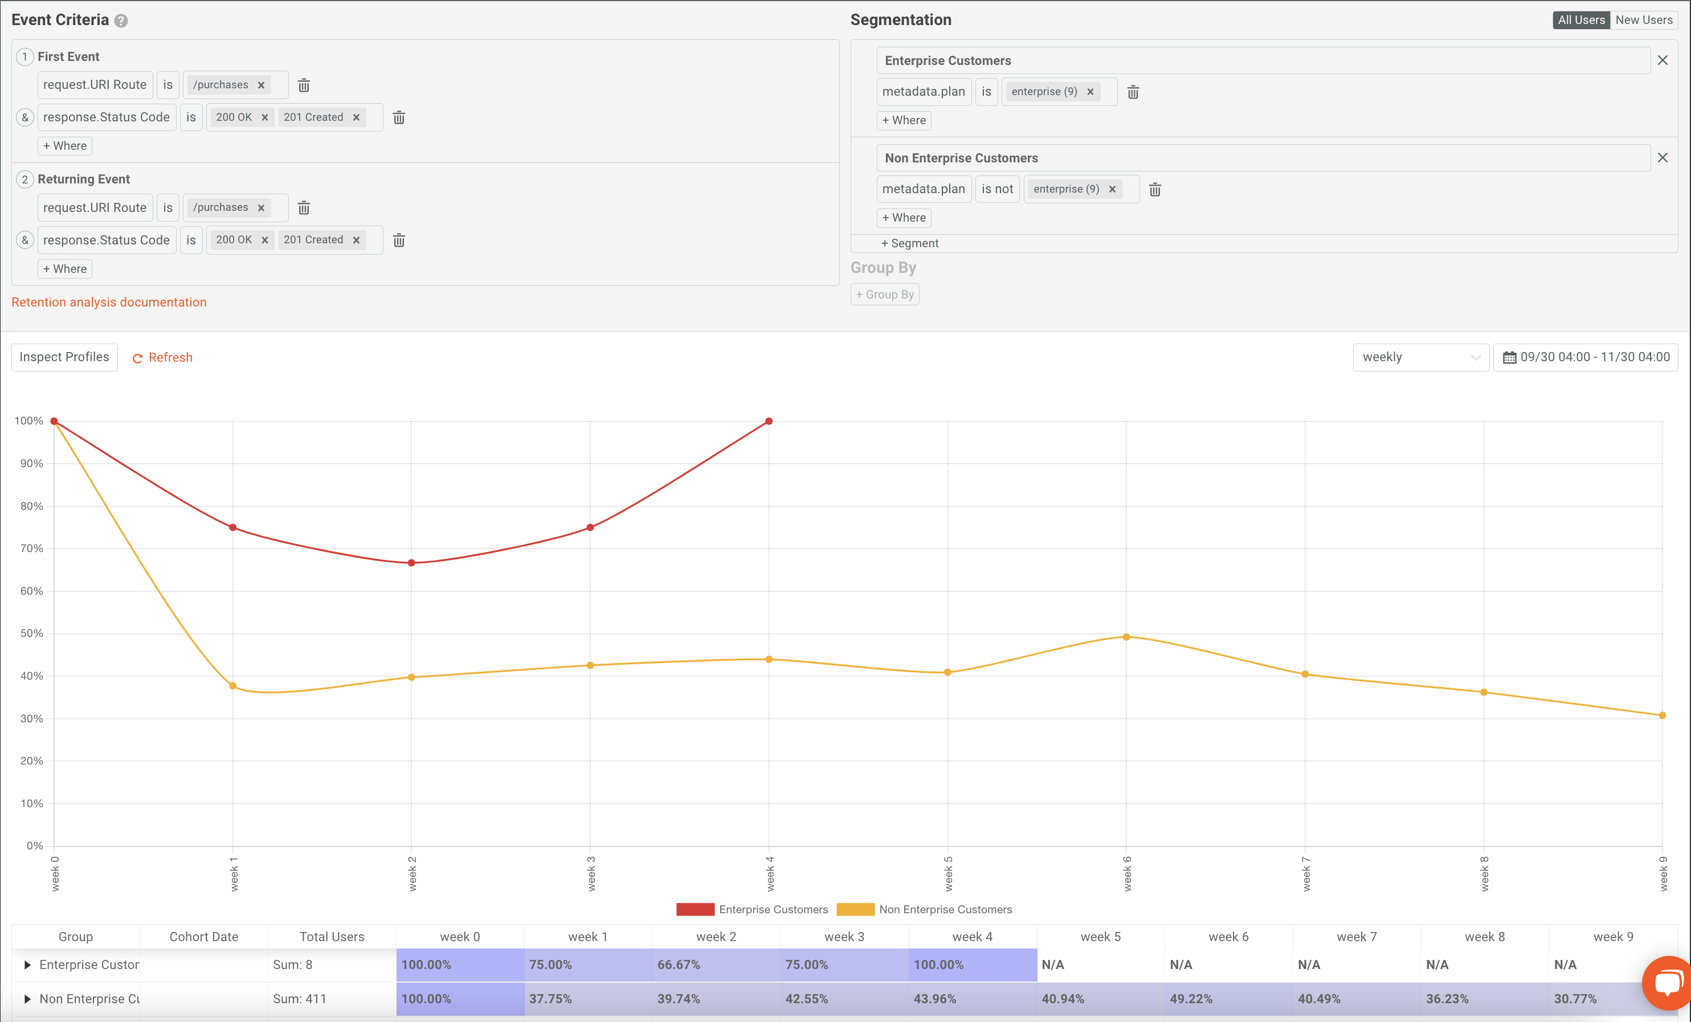Expand the Enterprise Customers table row
1691x1022 pixels.
(27, 964)
